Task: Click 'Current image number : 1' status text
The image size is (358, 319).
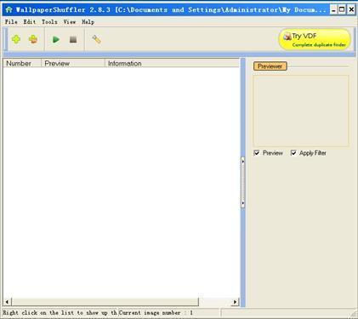Action: [156, 313]
